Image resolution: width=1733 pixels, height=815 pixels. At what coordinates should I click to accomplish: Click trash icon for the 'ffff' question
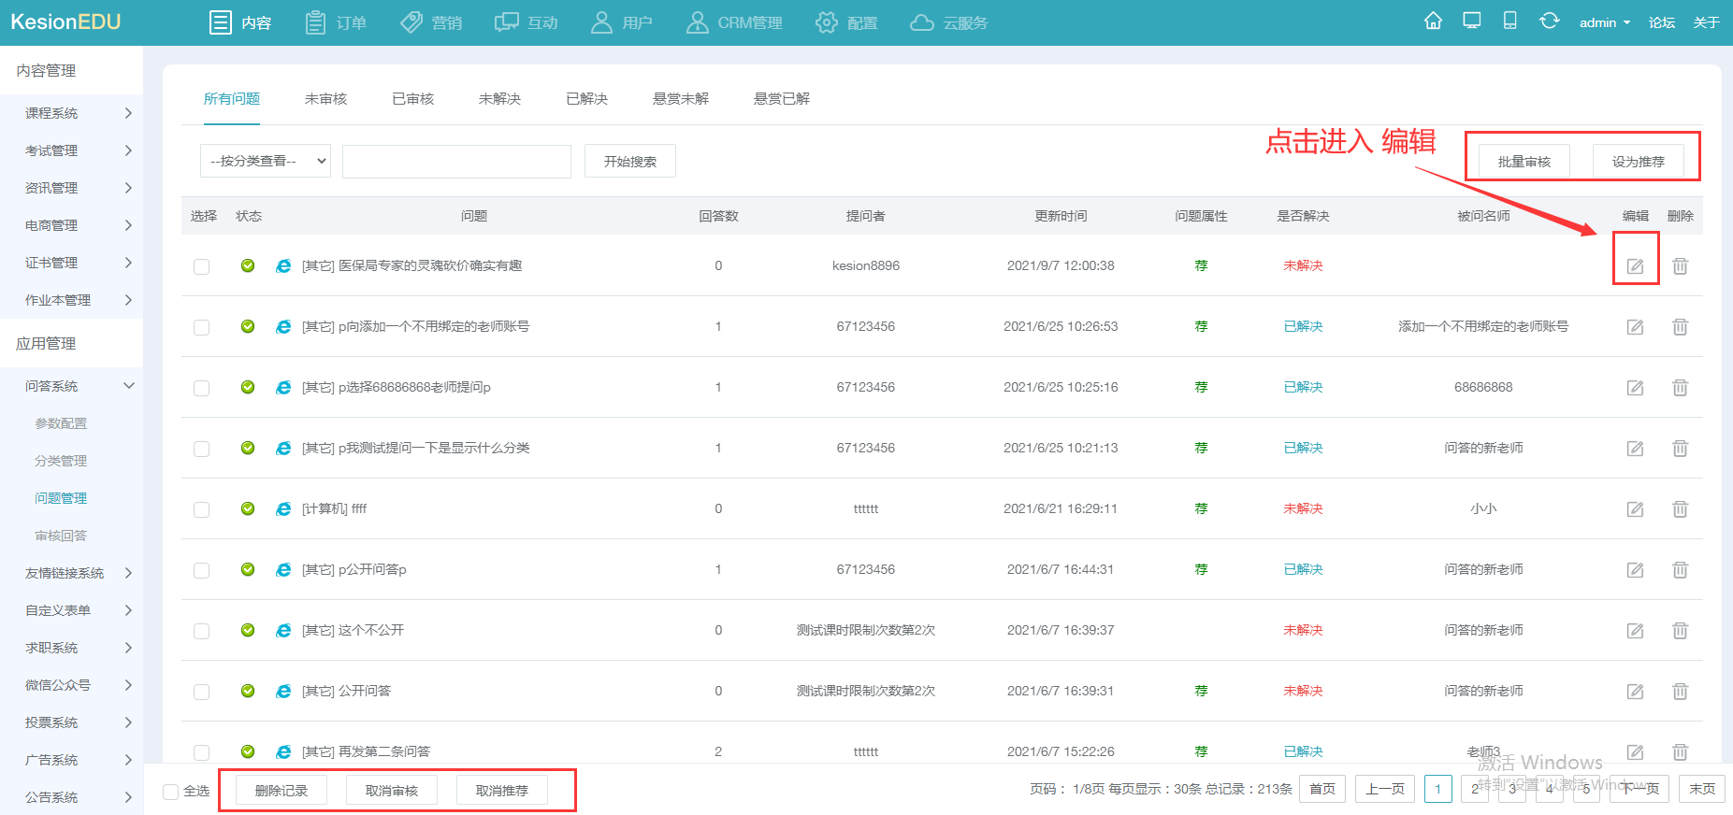tap(1680, 509)
